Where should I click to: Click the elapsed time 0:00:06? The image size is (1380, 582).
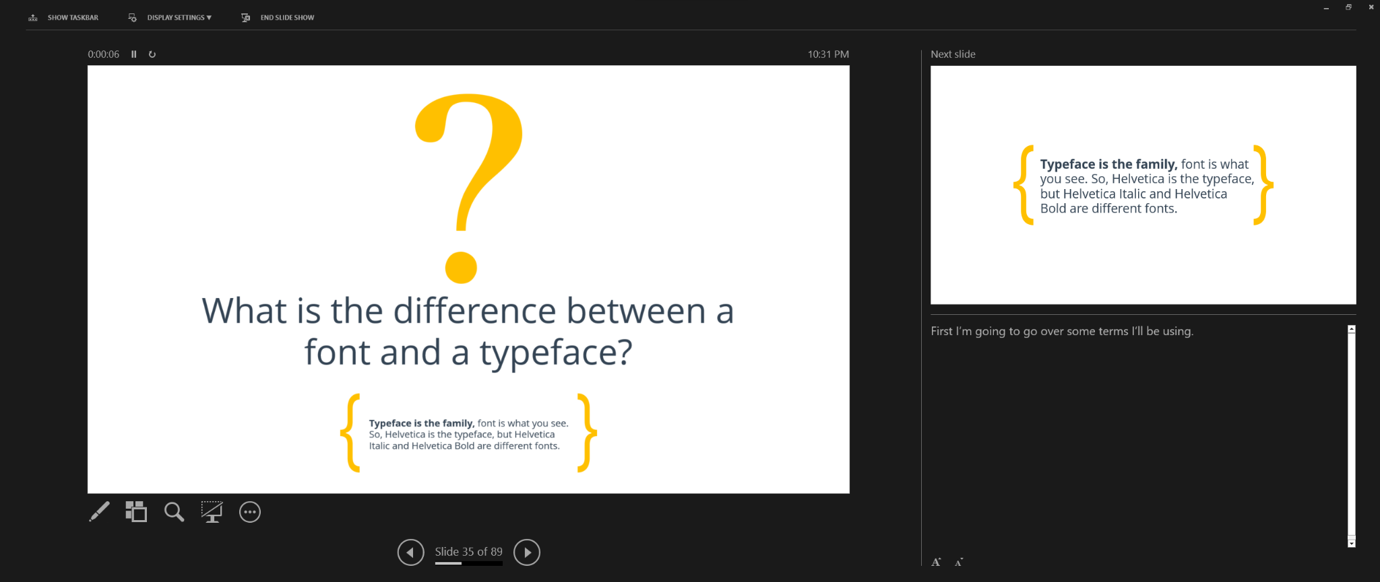click(x=103, y=54)
